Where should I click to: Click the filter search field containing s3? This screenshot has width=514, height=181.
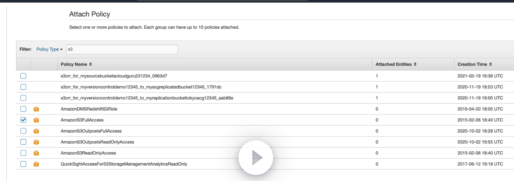tap(122, 49)
